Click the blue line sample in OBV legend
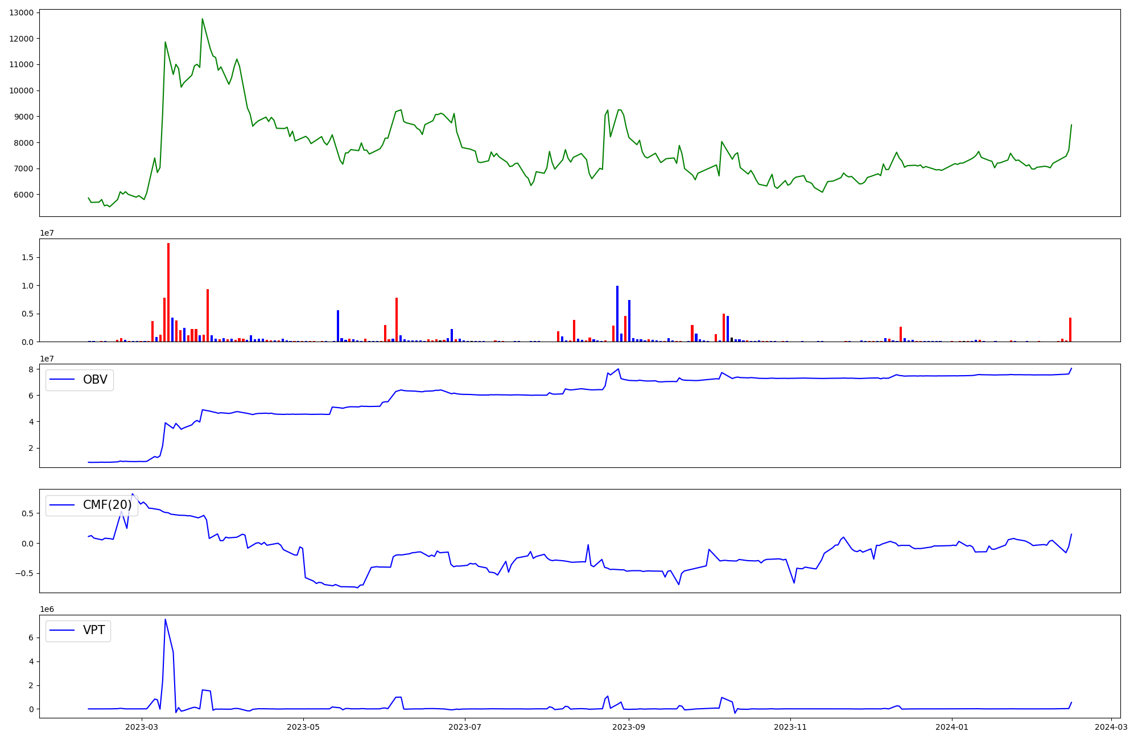 point(63,380)
